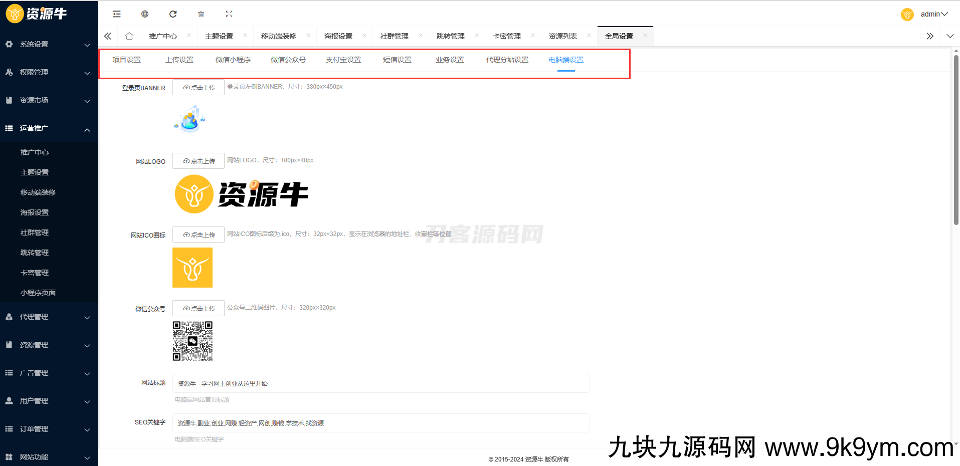Expand the 系统设置 sidebar menu
960x466 pixels.
(x=49, y=44)
